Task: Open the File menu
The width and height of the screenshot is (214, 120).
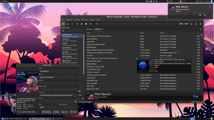Action: [63, 20]
